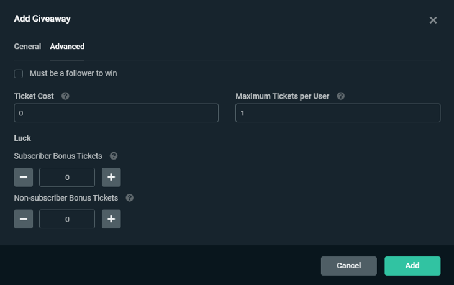The width and height of the screenshot is (454, 285).
Task: Click the Maximum Tickets per User field
Action: point(338,113)
